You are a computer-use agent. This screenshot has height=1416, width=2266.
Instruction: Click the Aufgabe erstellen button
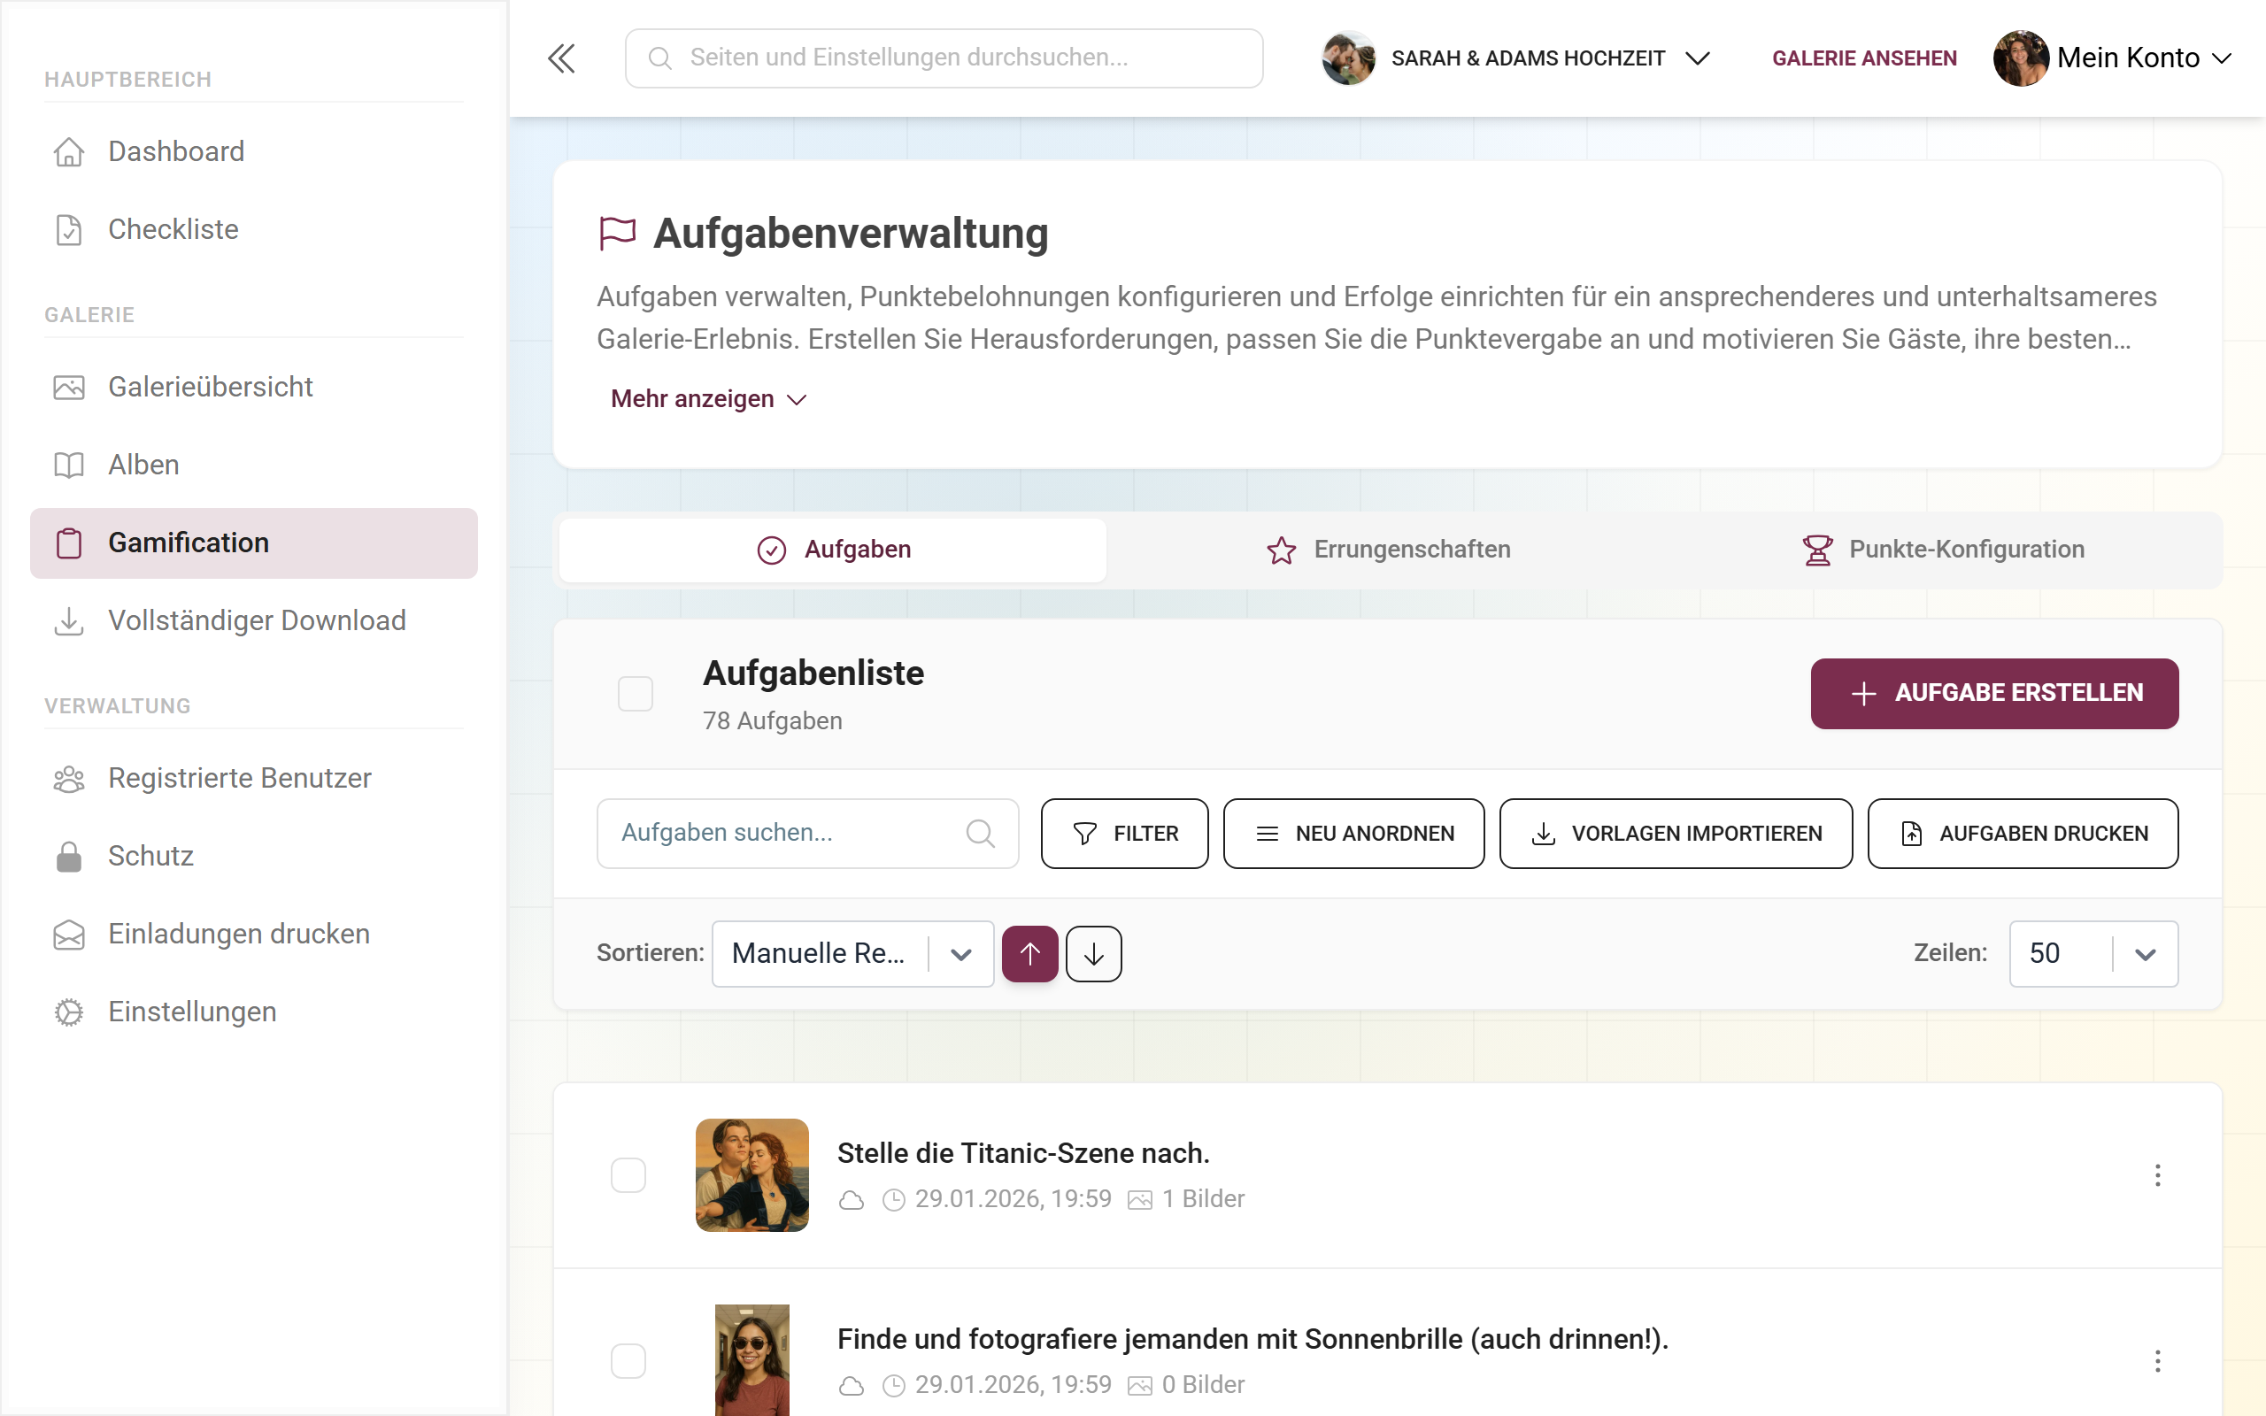tap(1993, 693)
